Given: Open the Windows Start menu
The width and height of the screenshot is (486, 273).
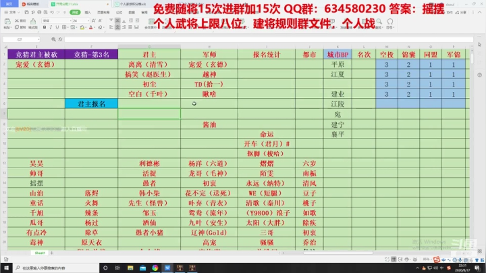Looking at the screenshot, I should click(6, 268).
